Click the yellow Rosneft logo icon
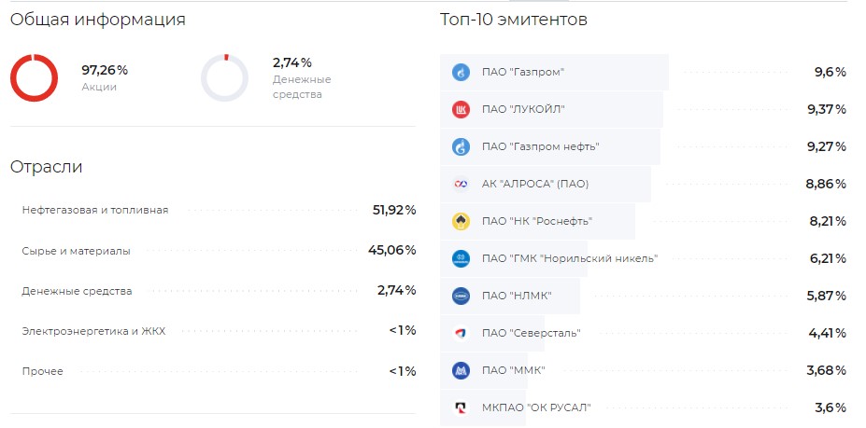 point(461,221)
